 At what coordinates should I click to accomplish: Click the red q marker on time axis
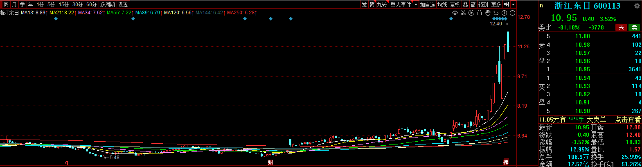click(67, 163)
